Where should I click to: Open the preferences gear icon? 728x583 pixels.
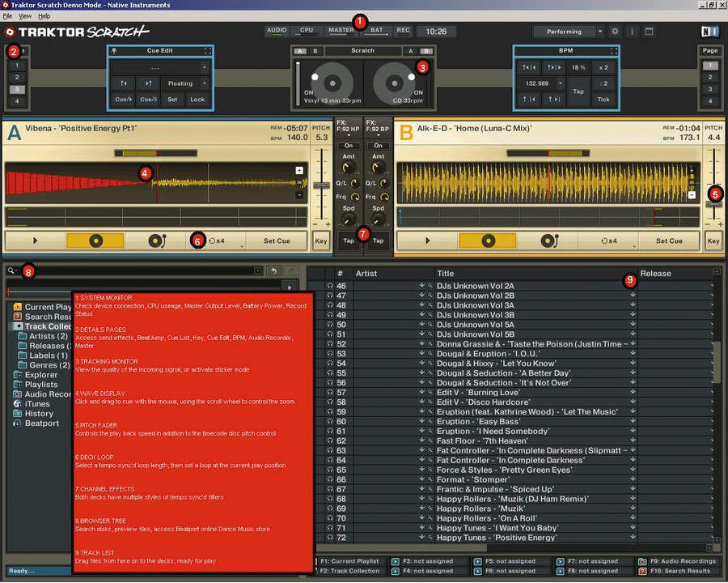(x=615, y=32)
